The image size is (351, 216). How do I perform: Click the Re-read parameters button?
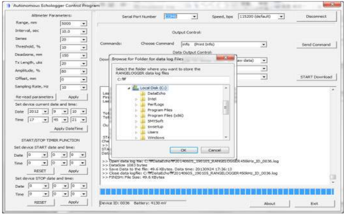(34, 97)
